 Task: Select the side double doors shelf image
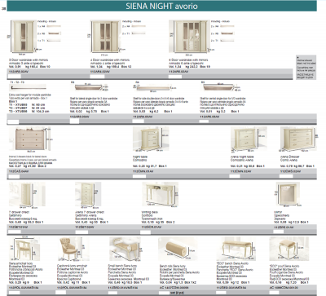tap(152, 88)
